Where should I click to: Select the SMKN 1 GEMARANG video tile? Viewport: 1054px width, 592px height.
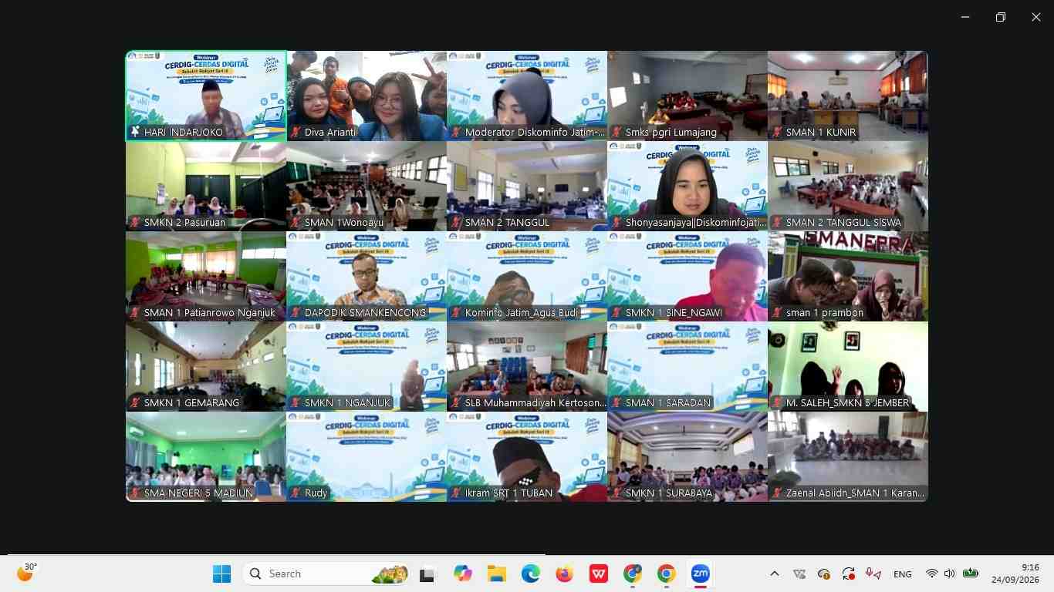coord(206,366)
